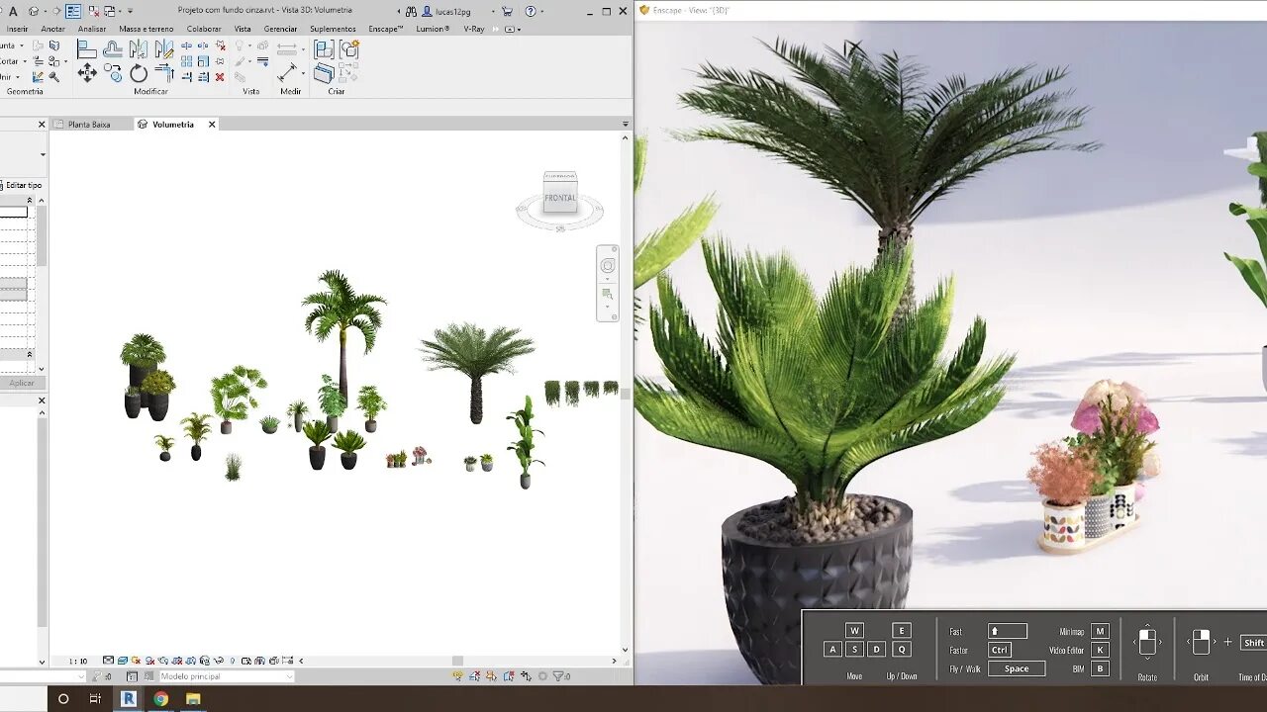
Task: Select the Rotate tool in Modificar panel
Action: [x=139, y=74]
